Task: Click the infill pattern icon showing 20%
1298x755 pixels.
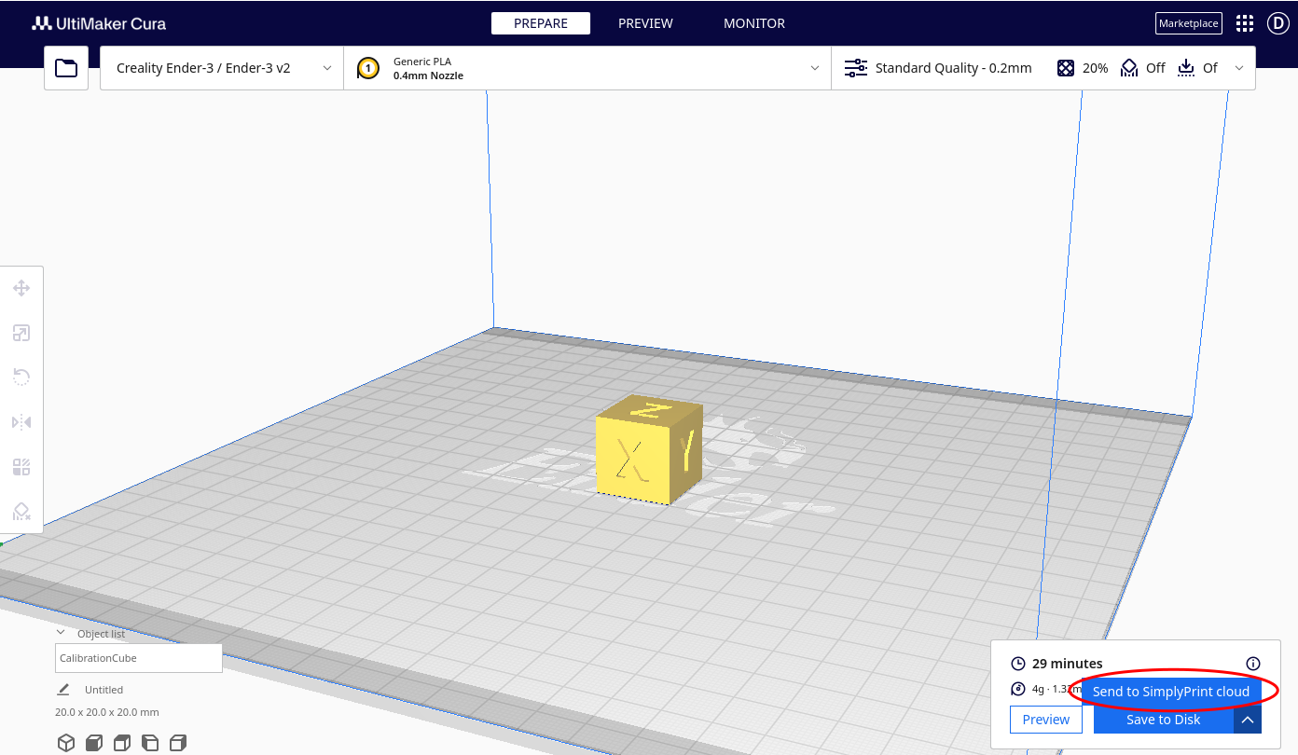Action: point(1066,68)
